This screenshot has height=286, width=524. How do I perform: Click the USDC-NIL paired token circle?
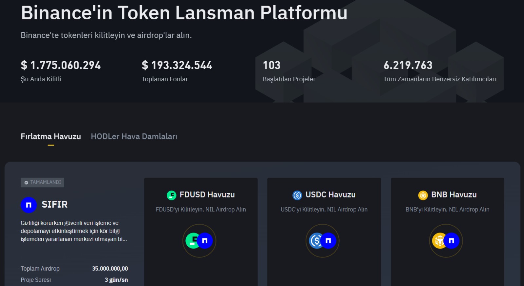point(323,241)
